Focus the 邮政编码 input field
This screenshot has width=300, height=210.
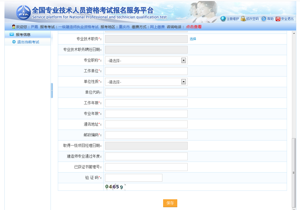coord(146,135)
